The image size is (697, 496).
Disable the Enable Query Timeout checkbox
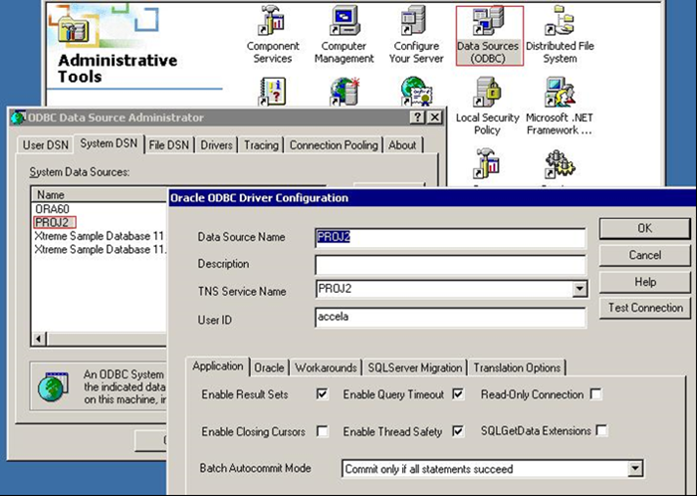tap(458, 394)
